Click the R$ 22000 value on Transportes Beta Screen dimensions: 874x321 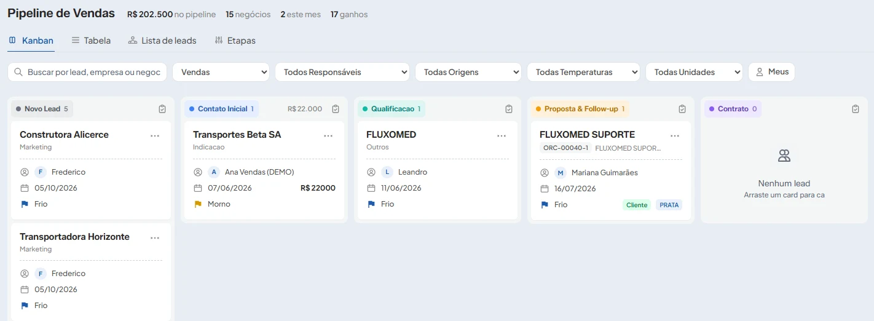point(318,188)
